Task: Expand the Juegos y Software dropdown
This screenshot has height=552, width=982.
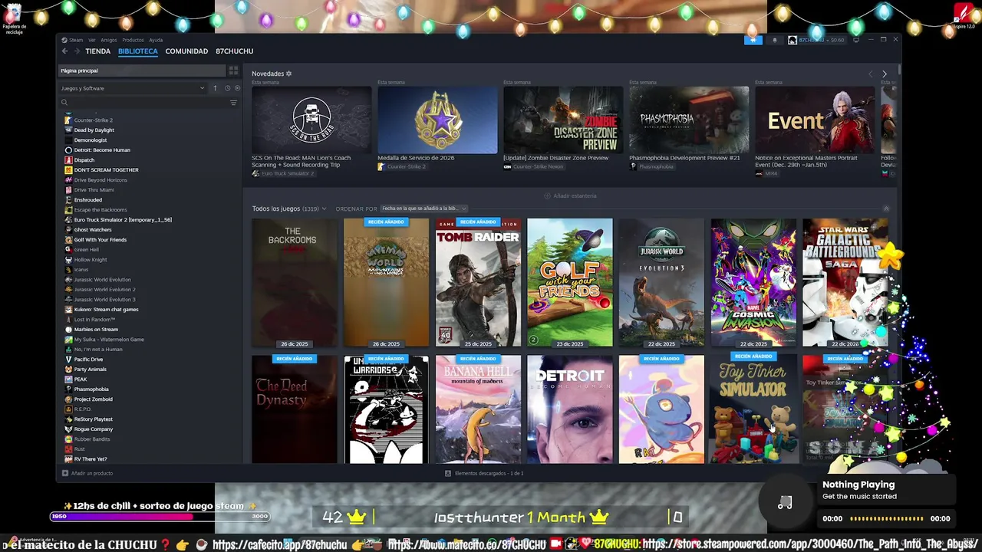Action: pyautogui.click(x=133, y=88)
